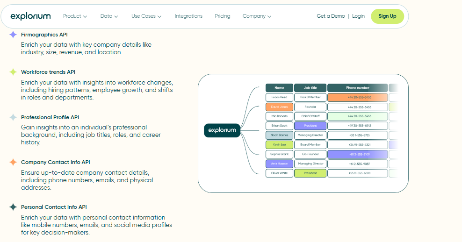This screenshot has width=462, height=242.
Task: Click the Founder job title cell
Action: 310,107
